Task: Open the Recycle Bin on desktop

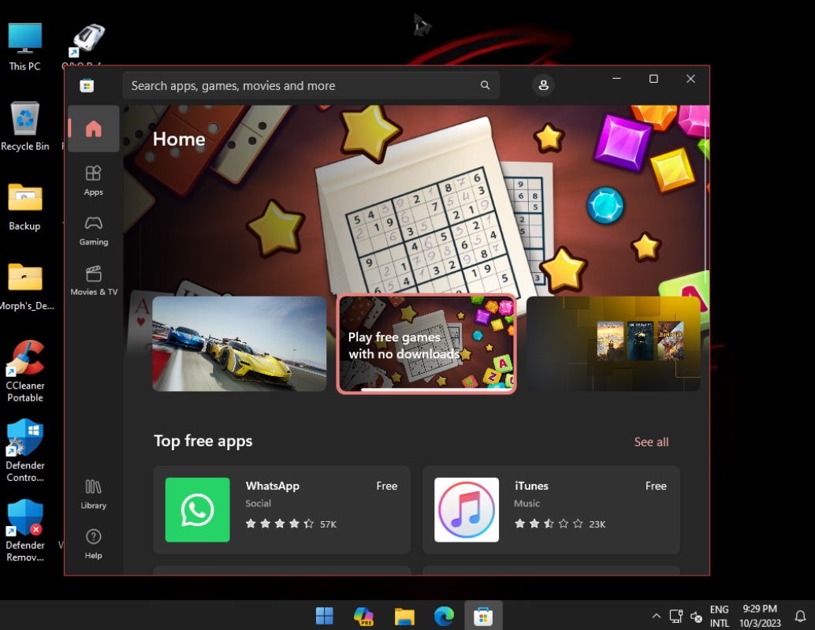Action: (24, 126)
